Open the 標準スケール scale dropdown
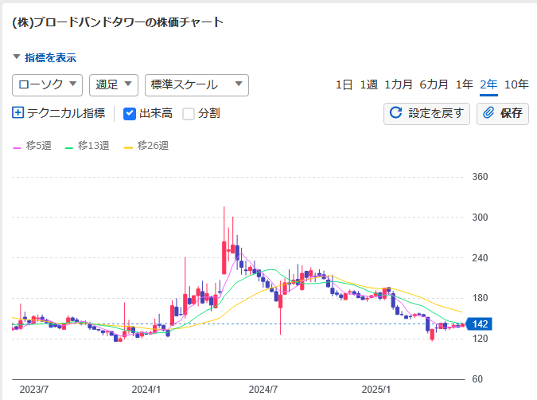The height and width of the screenshot is (400, 537). [197, 85]
